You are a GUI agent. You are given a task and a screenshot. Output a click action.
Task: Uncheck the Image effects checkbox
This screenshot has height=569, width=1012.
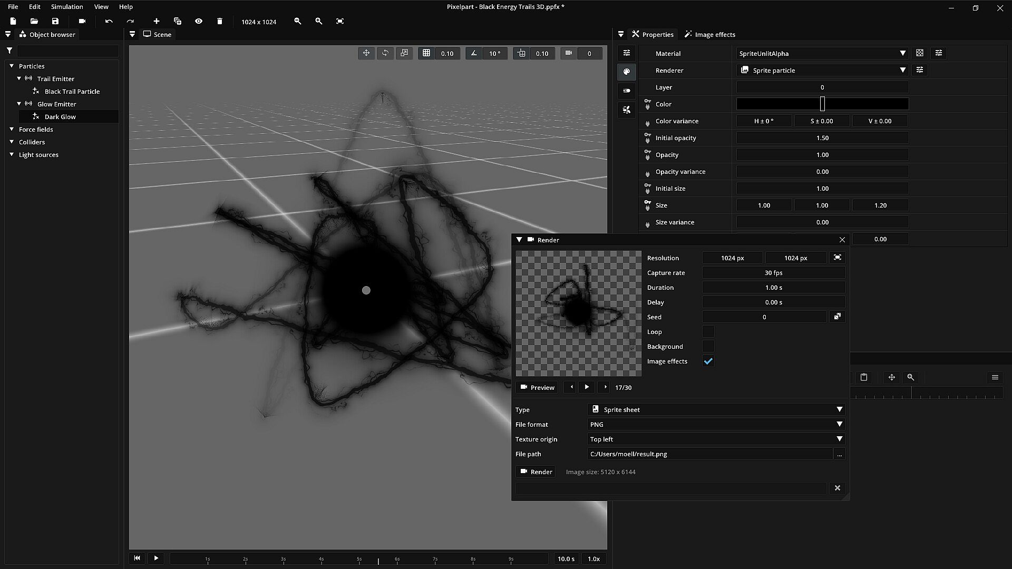(708, 361)
